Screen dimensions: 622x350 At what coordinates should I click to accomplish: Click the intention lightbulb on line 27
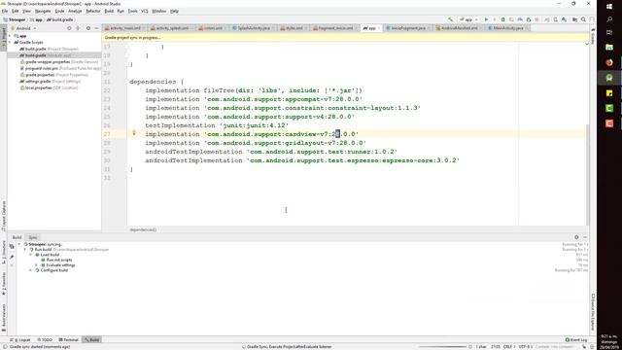(x=134, y=133)
